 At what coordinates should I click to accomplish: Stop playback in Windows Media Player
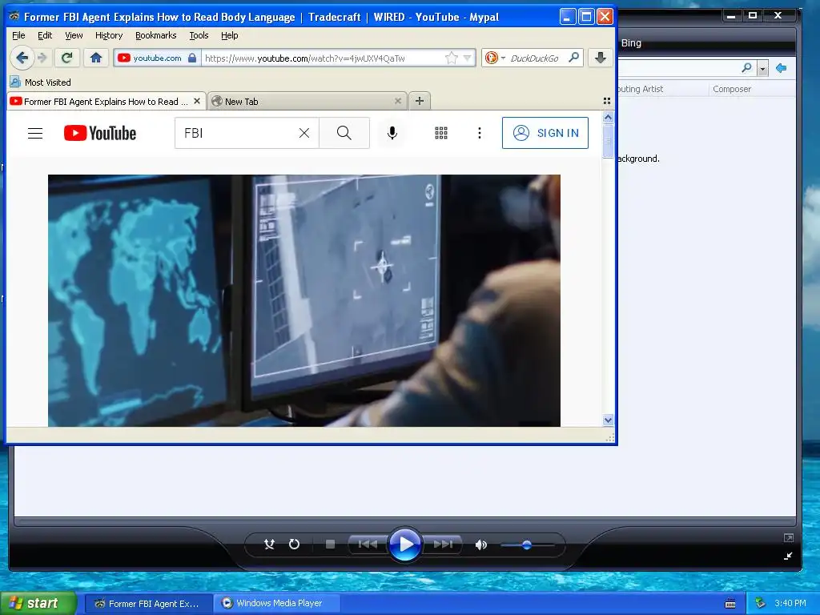point(330,545)
